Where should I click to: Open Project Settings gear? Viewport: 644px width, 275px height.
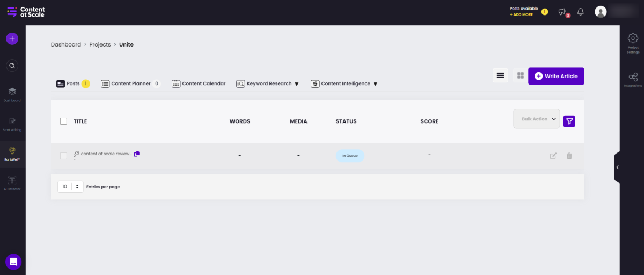tap(633, 43)
